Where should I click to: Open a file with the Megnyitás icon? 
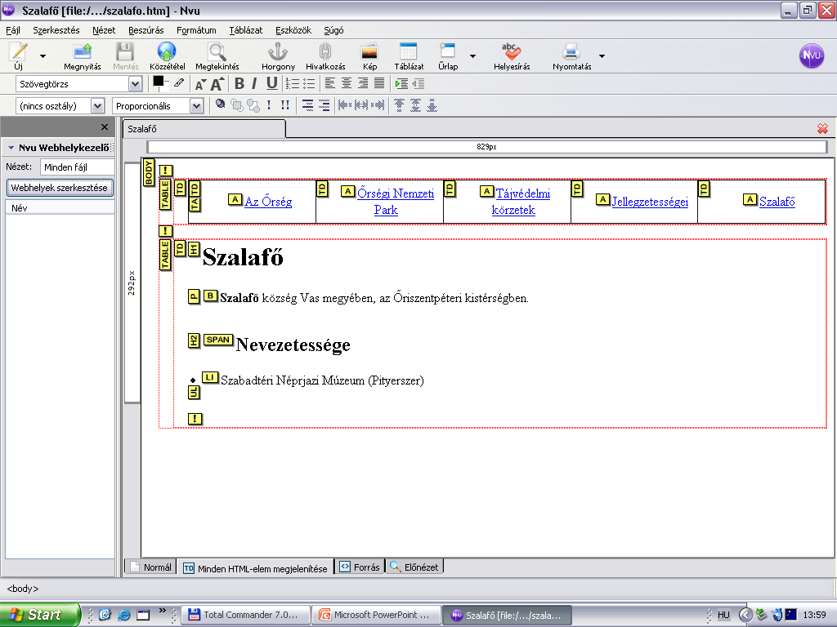[83, 56]
